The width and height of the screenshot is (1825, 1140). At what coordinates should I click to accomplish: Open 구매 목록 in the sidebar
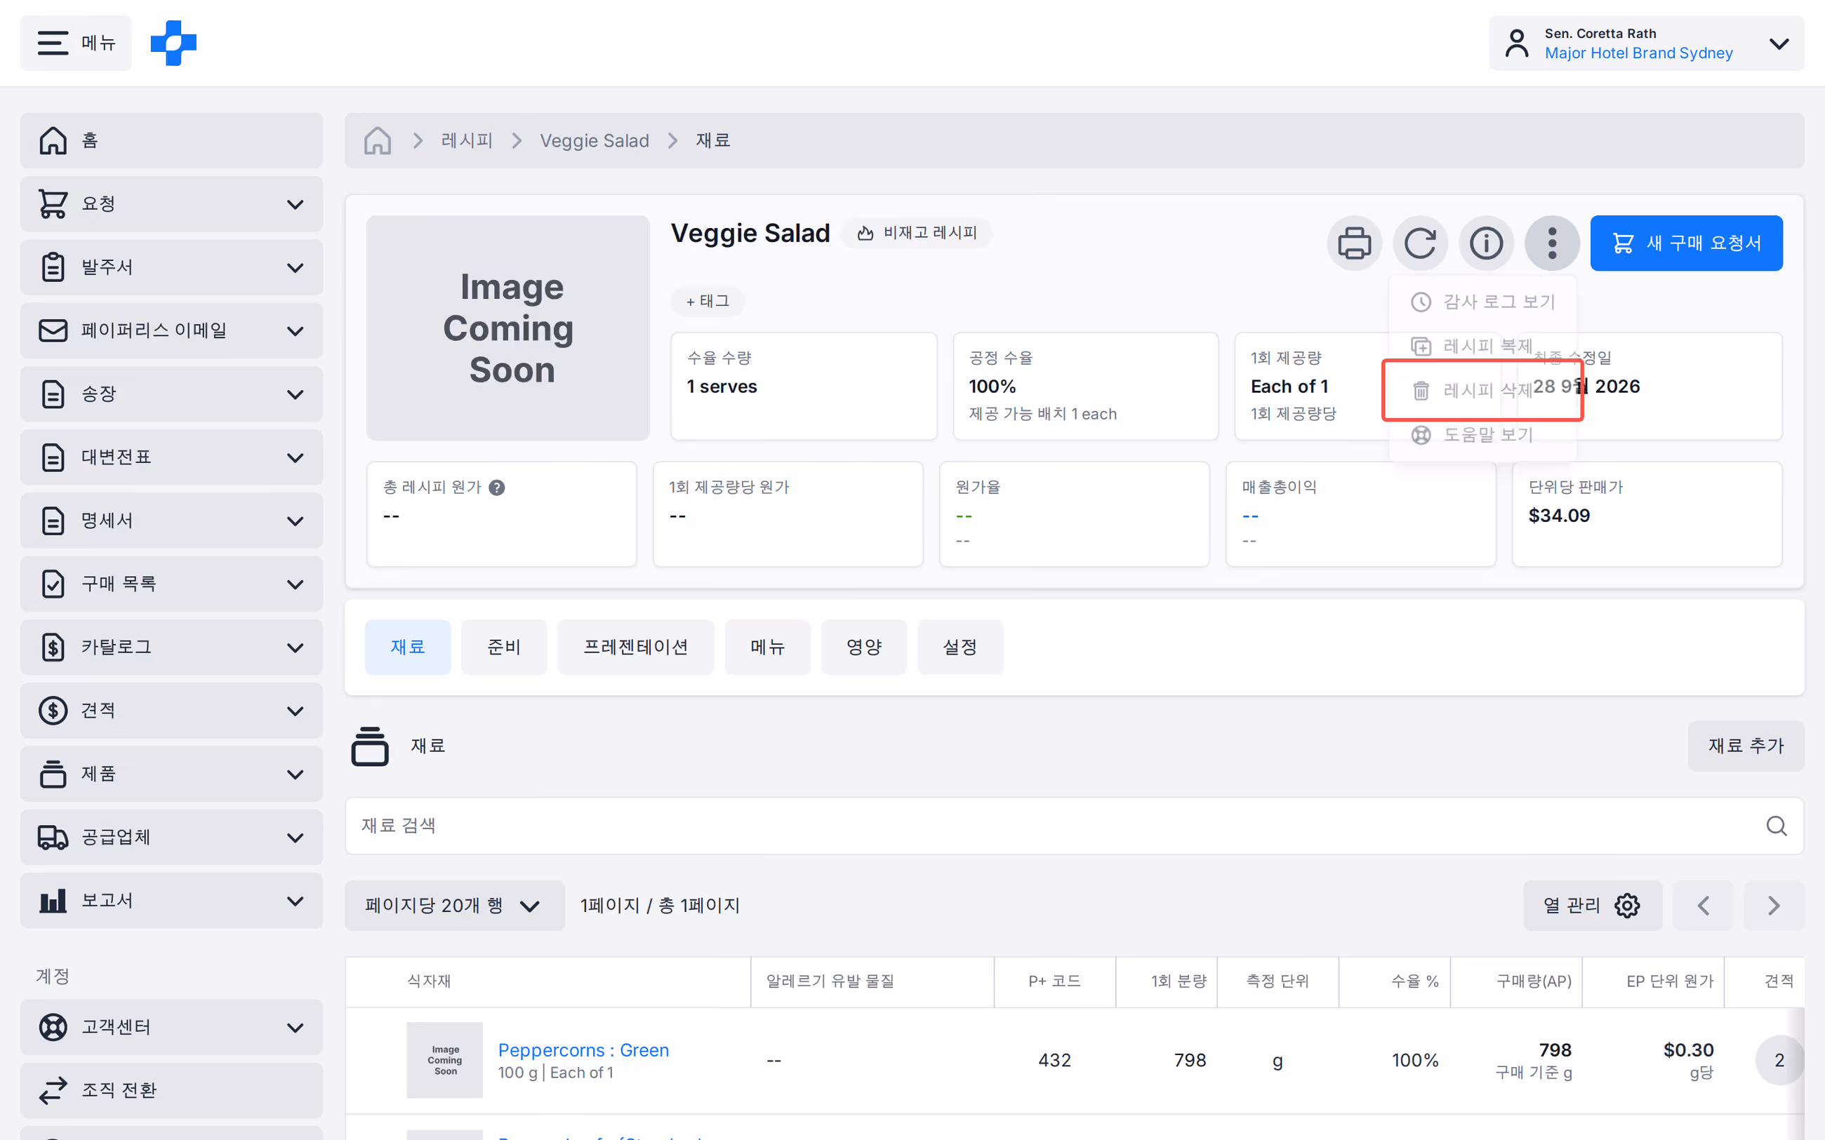click(171, 584)
